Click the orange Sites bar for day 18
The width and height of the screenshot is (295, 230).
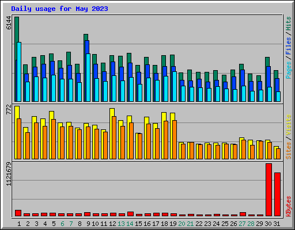pos(166,140)
